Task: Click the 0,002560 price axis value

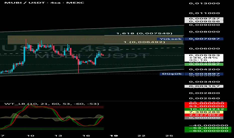Action: pos(204,98)
